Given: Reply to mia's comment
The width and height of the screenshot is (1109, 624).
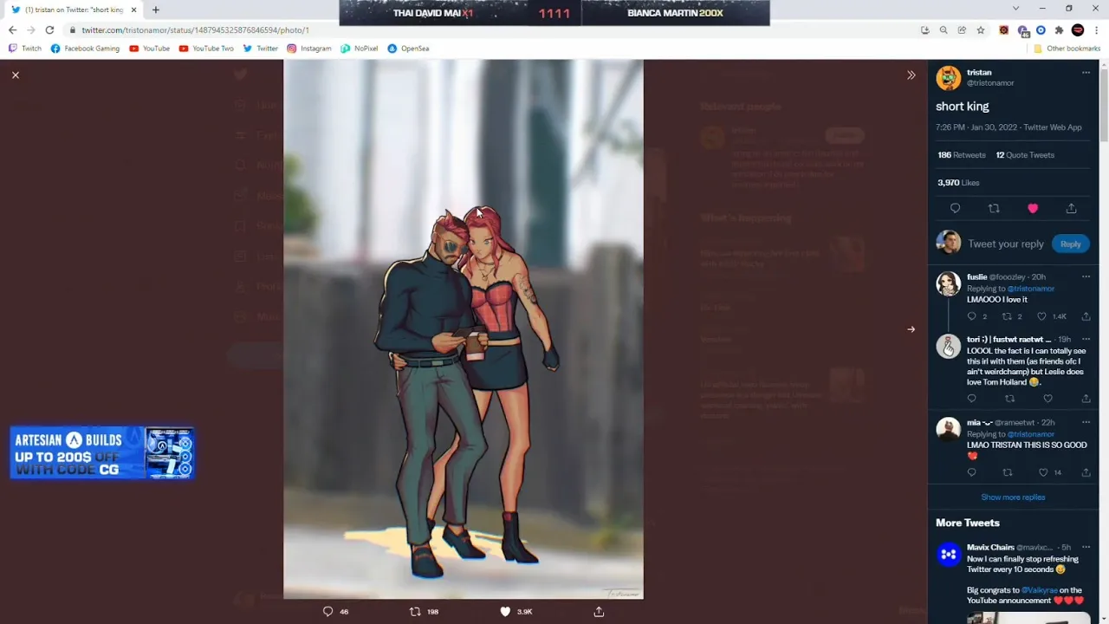Looking at the screenshot, I should (x=971, y=472).
